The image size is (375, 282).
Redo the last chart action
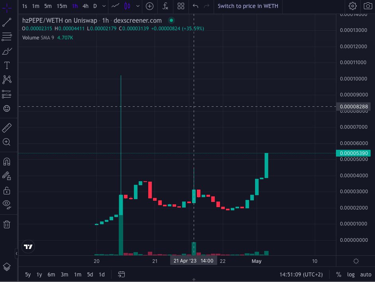pyautogui.click(x=207, y=6)
